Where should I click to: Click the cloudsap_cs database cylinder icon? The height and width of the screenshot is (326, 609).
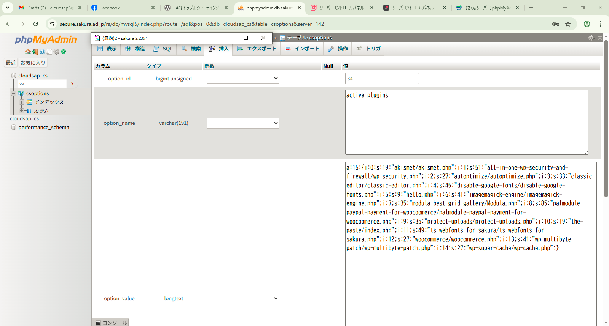14,76
